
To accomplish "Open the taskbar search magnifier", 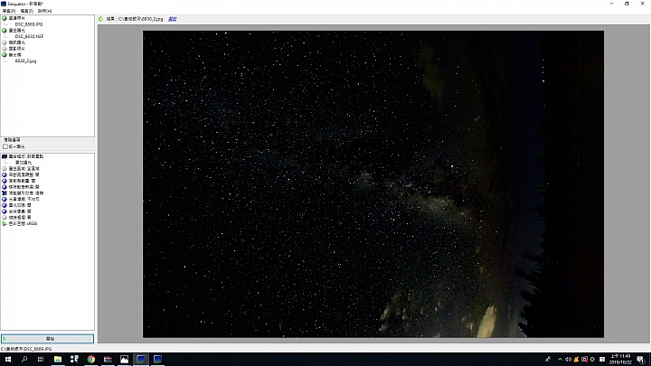I will [24, 360].
